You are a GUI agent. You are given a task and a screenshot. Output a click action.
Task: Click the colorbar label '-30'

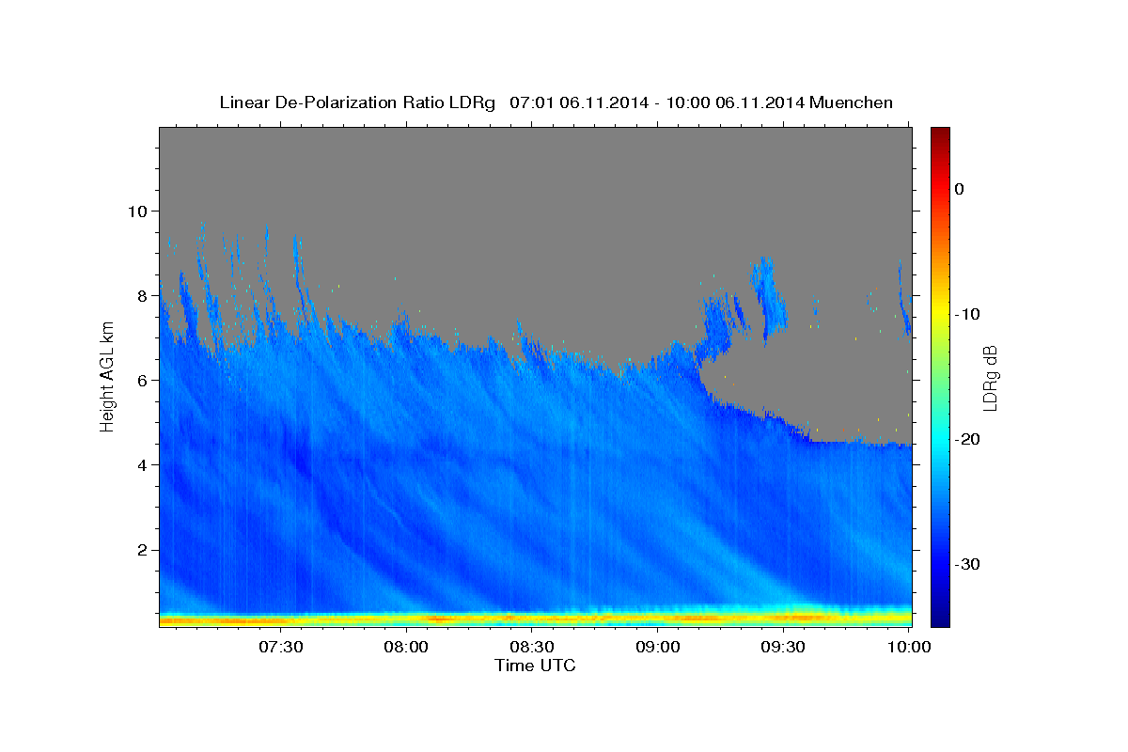coord(968,564)
